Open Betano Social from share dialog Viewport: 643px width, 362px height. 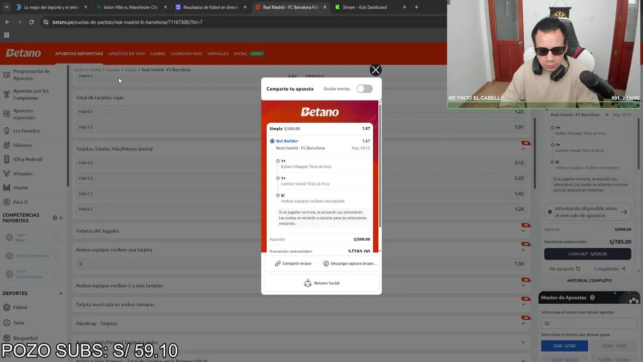tap(321, 283)
